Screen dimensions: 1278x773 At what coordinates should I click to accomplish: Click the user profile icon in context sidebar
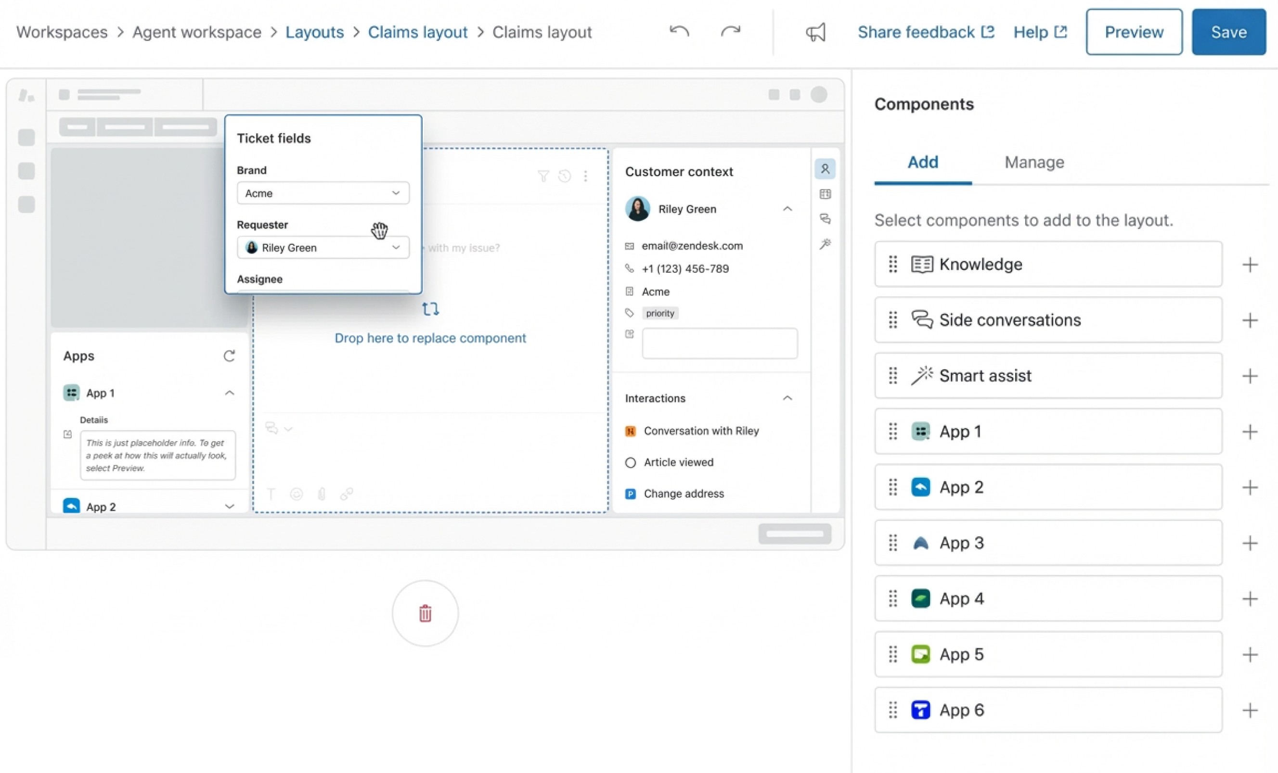coord(825,169)
